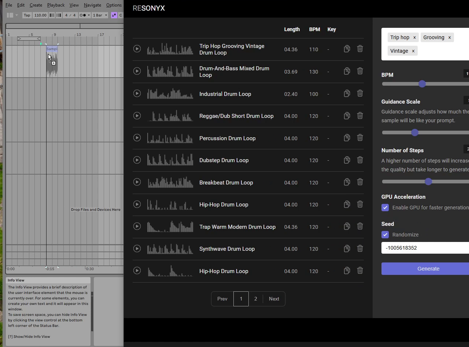Image resolution: width=469 pixels, height=347 pixels.
Task: Delete the Breakbeat Drum Loop
Action: click(x=360, y=182)
